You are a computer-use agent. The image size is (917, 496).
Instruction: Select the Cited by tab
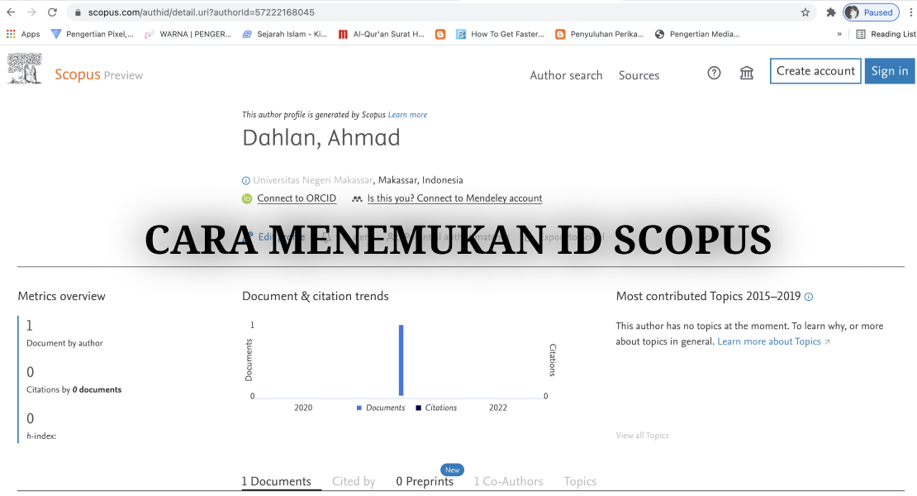pyautogui.click(x=354, y=481)
